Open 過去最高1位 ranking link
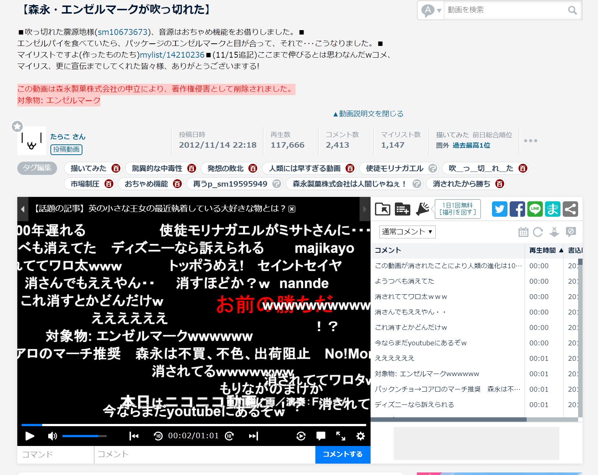This screenshot has height=475, width=598. click(x=471, y=145)
